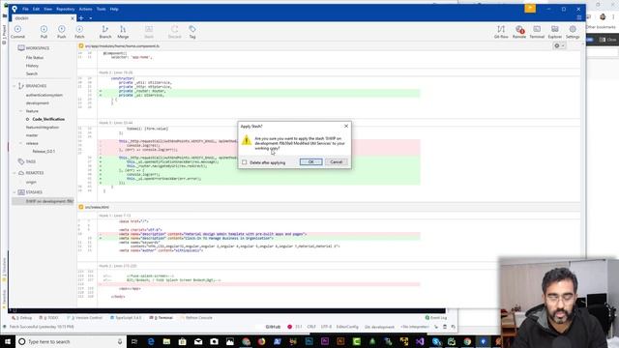Select the development branch

tap(38, 103)
